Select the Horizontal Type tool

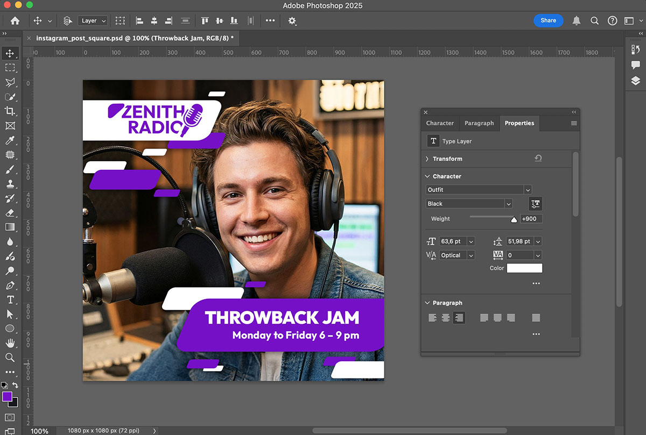(10, 300)
